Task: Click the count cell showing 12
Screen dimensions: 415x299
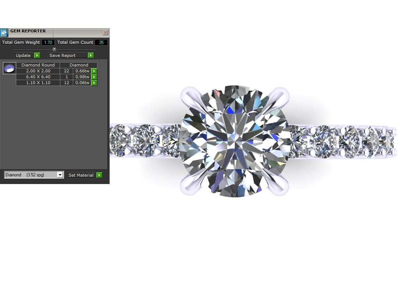Action: 67,83
